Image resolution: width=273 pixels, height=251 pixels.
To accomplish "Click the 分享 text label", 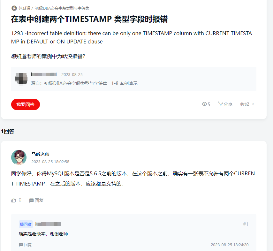I will pyautogui.click(x=228, y=104).
